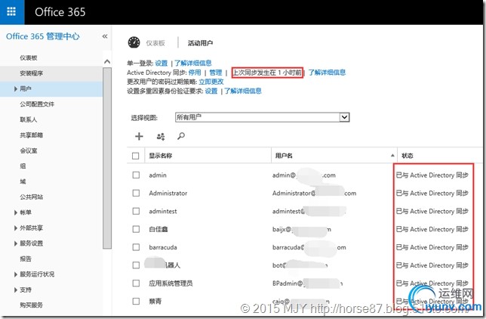Sort by 用户名 column arrow
This screenshot has width=486, height=319.
(392, 156)
